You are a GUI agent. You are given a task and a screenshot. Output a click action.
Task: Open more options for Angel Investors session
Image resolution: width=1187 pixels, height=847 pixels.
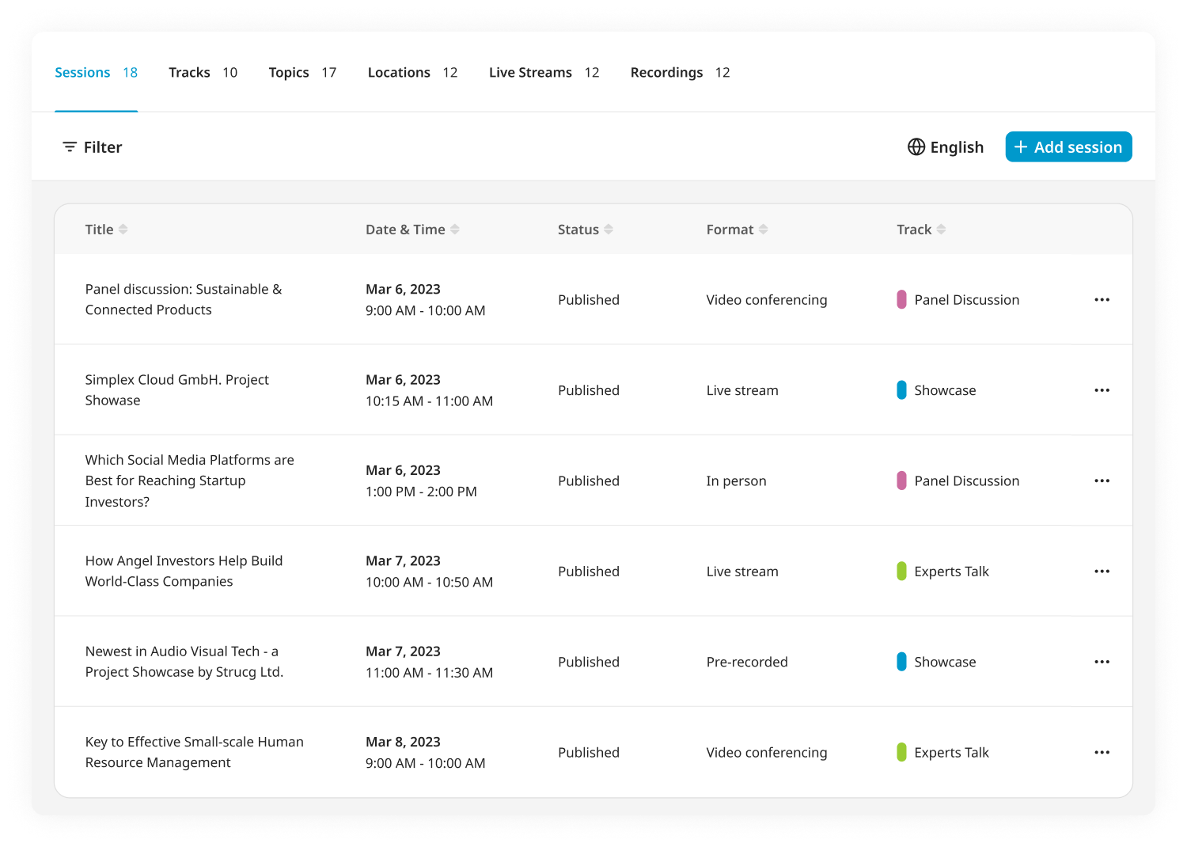click(x=1102, y=572)
